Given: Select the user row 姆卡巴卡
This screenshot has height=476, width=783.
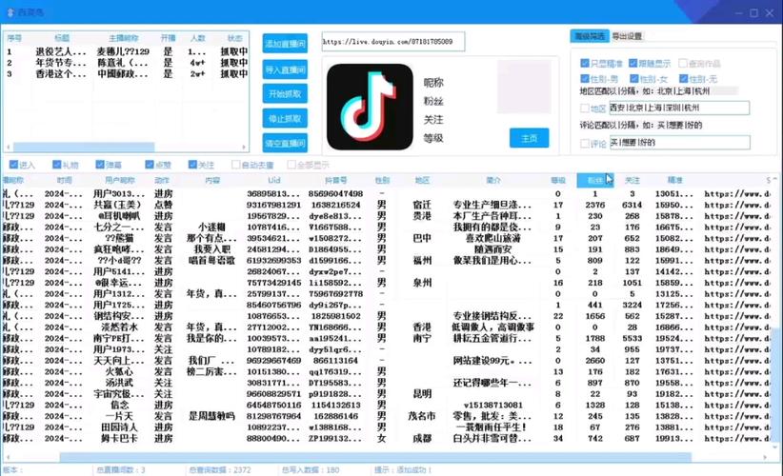Looking at the screenshot, I should [386, 438].
